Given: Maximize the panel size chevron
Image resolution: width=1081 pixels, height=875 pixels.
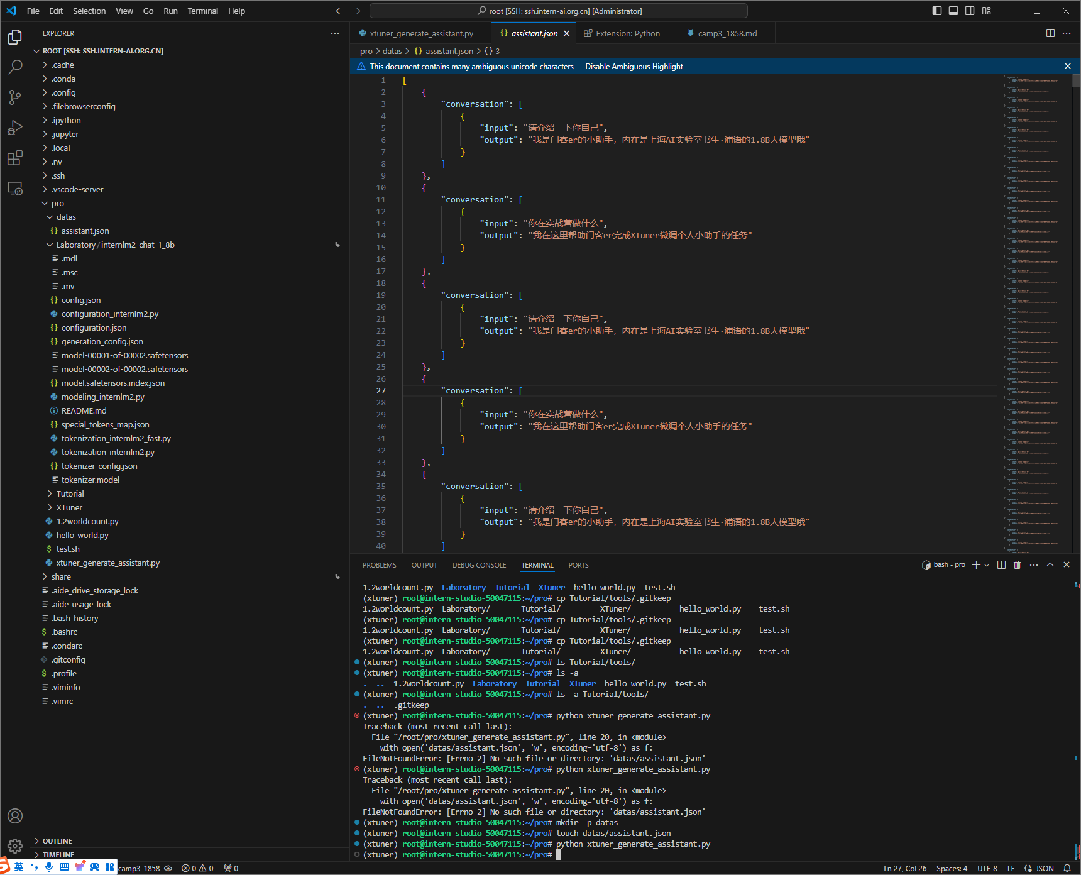Looking at the screenshot, I should (1050, 564).
